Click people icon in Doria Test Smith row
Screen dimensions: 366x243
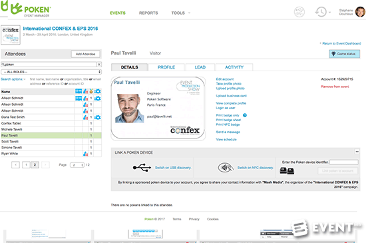tap(85, 117)
